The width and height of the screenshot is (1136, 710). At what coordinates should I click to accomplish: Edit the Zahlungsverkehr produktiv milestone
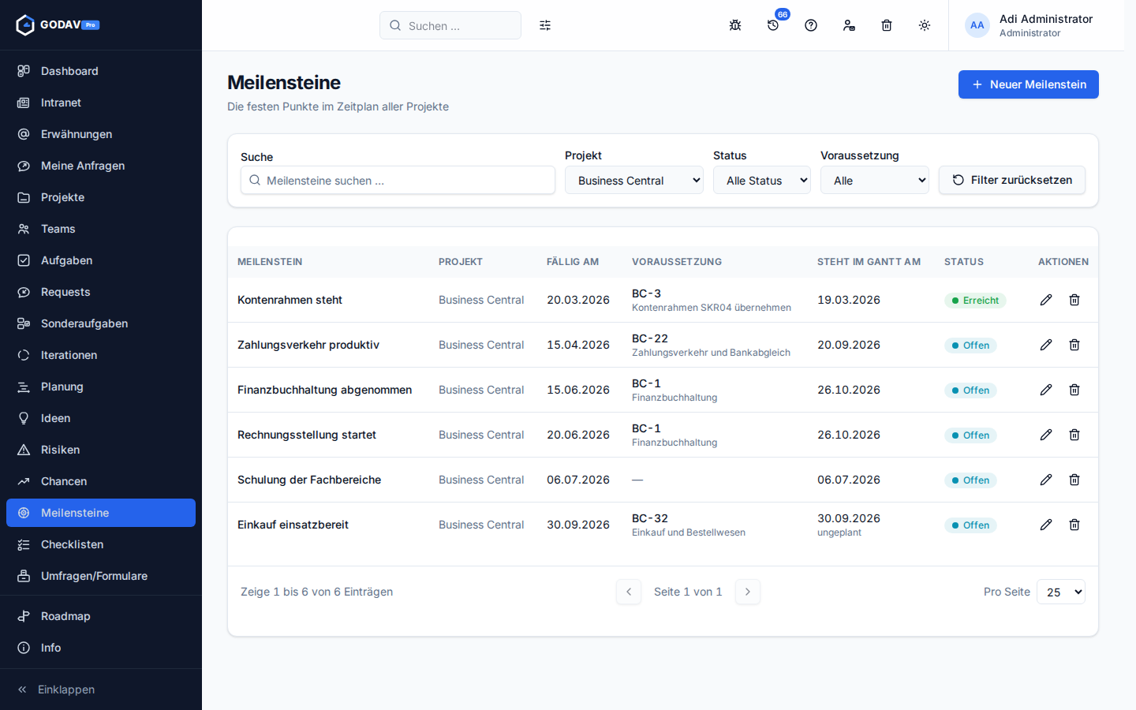coord(1046,345)
